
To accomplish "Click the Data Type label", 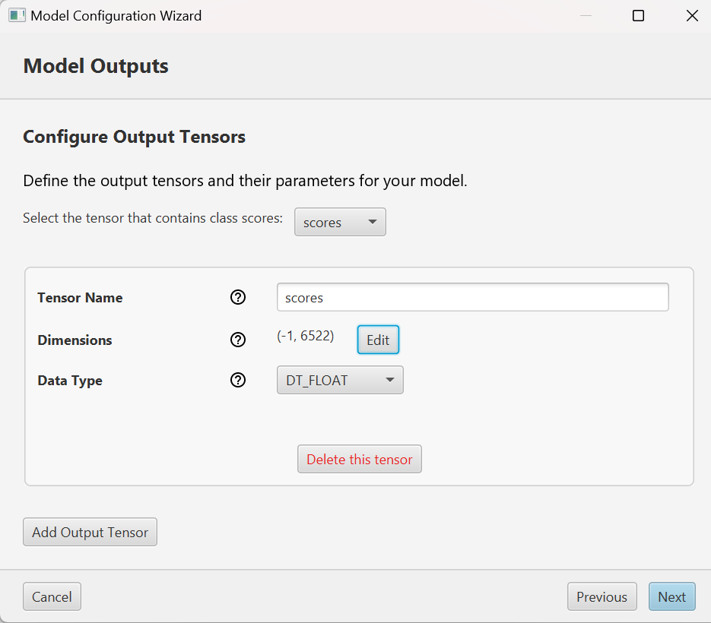I will pyautogui.click(x=70, y=381).
